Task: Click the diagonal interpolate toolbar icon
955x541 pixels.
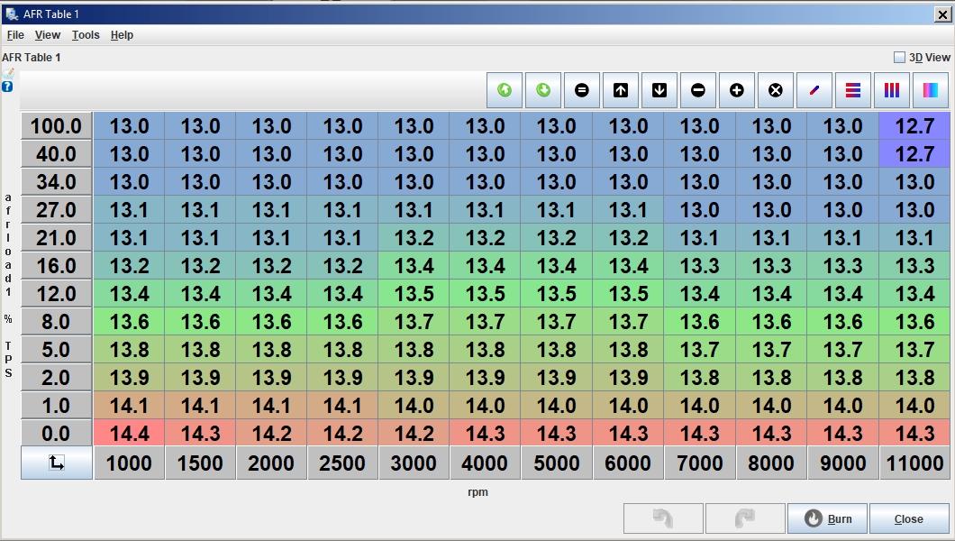Action: [x=814, y=90]
